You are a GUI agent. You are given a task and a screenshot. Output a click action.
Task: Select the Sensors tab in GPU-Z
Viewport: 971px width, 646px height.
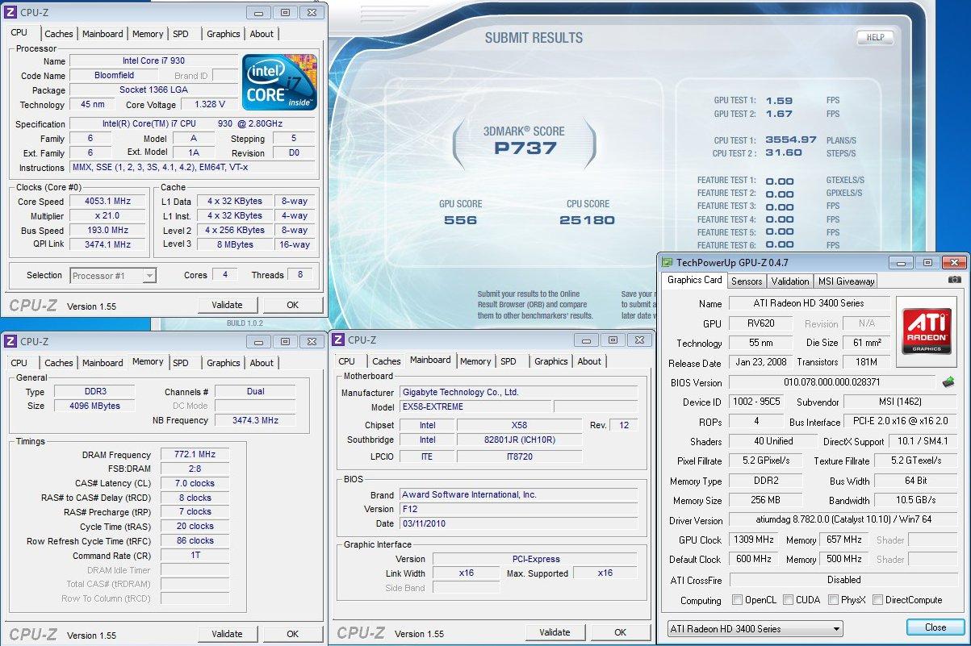747,281
